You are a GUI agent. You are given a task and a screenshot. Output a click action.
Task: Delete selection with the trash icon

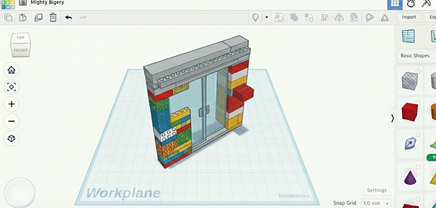coord(53,17)
